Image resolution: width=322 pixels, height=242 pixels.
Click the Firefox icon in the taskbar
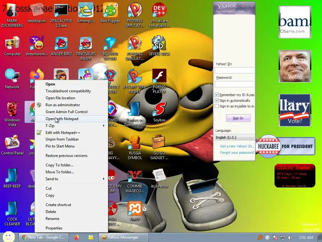[76, 237]
